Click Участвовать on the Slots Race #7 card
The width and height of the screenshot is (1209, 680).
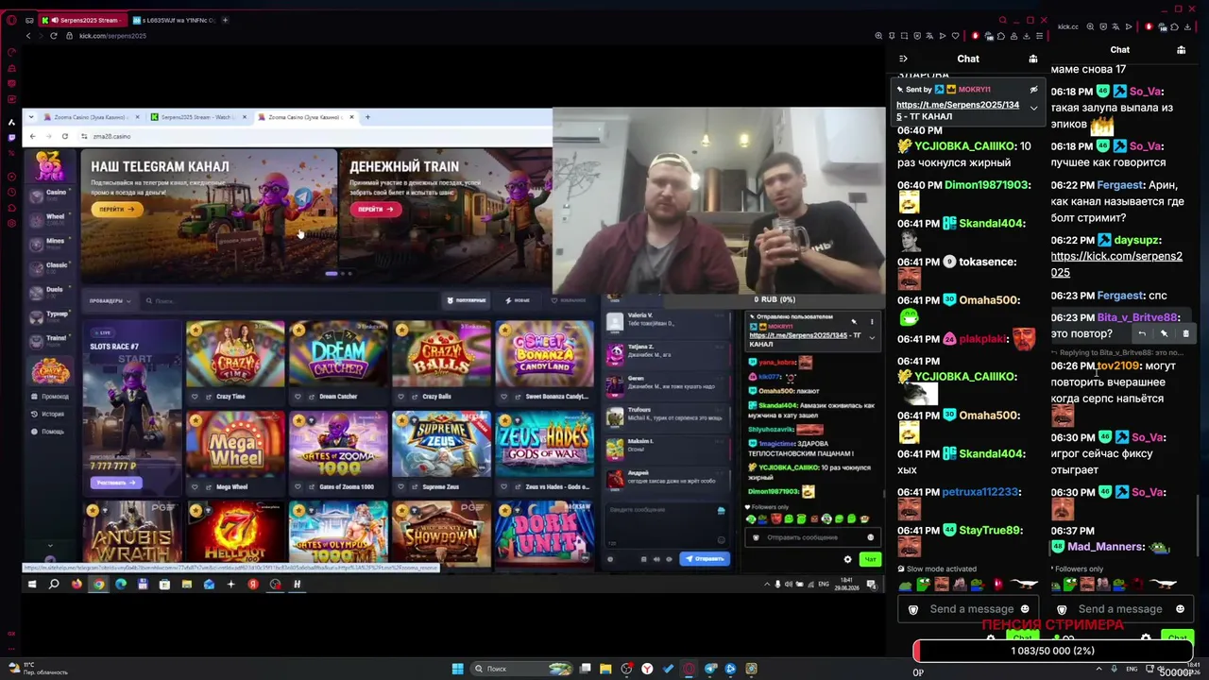pyautogui.click(x=117, y=483)
